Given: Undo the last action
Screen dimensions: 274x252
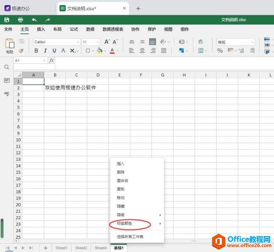Looking at the screenshot, I should [34, 20].
